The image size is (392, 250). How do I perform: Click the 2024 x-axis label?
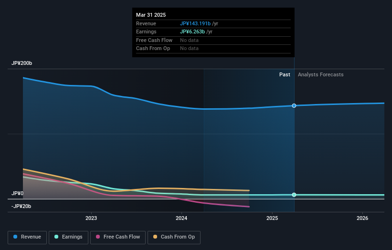pos(181,219)
